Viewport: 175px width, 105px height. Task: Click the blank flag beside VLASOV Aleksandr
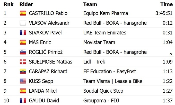pos(23,23)
